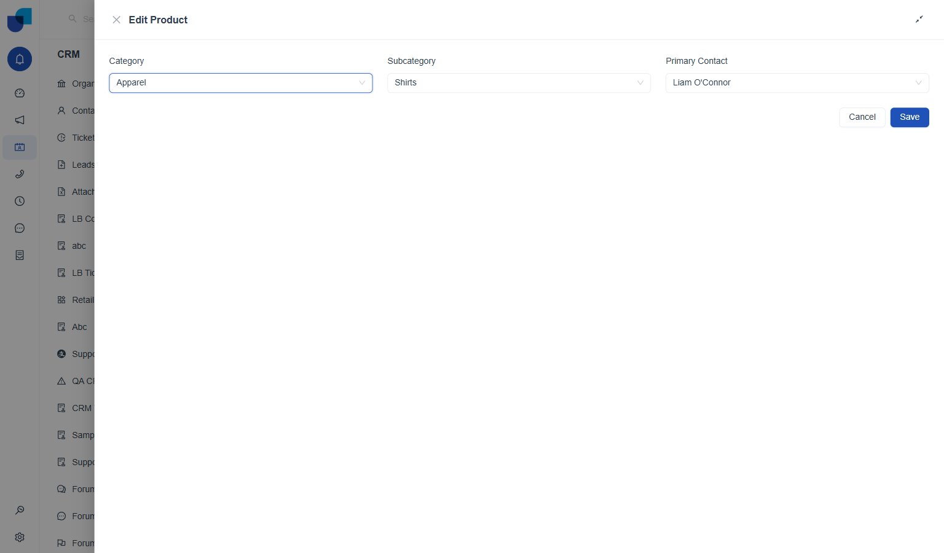Screen dimensions: 944x553
Task: Open Organizations in the CRM sidebar
Action: (x=76, y=84)
